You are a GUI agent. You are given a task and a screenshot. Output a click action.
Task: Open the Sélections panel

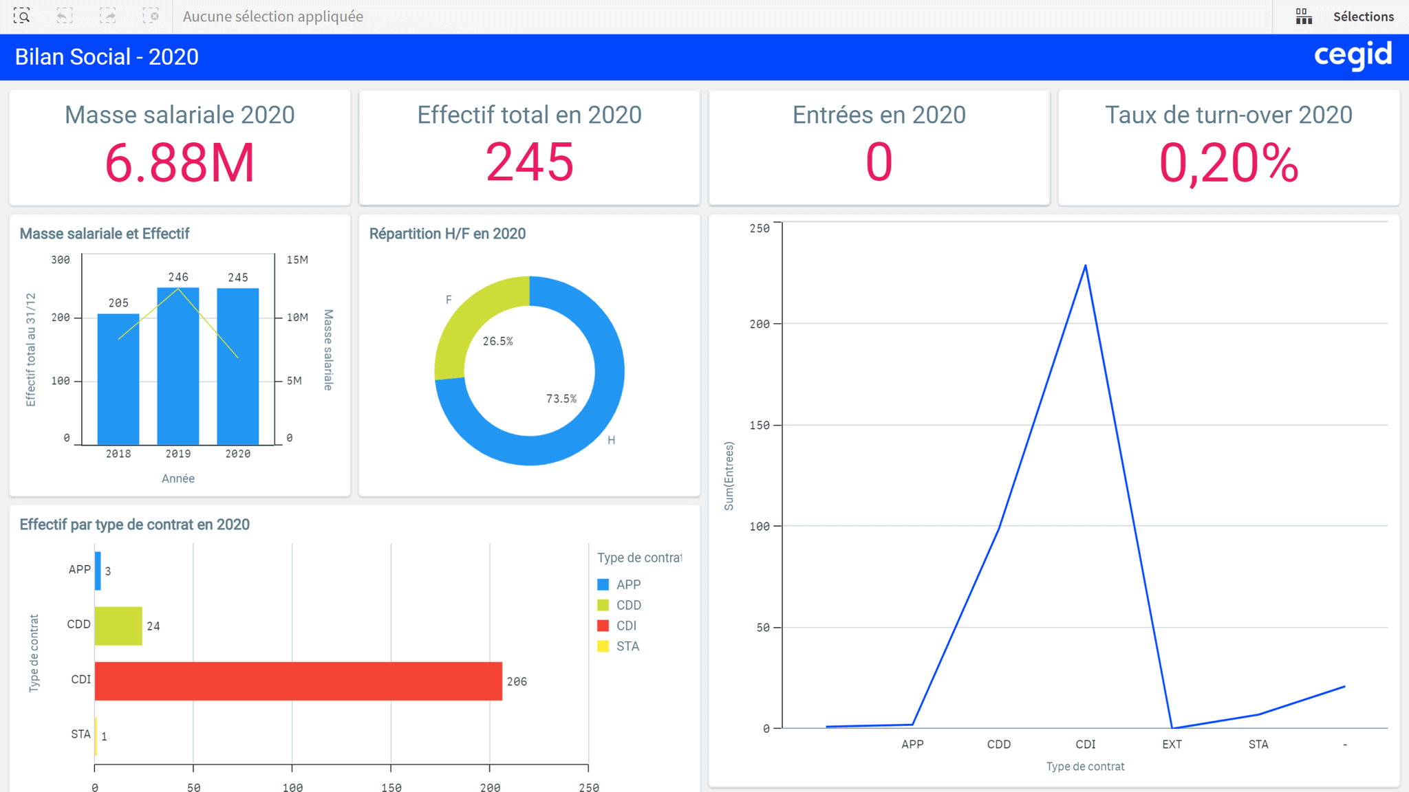[x=1364, y=15]
